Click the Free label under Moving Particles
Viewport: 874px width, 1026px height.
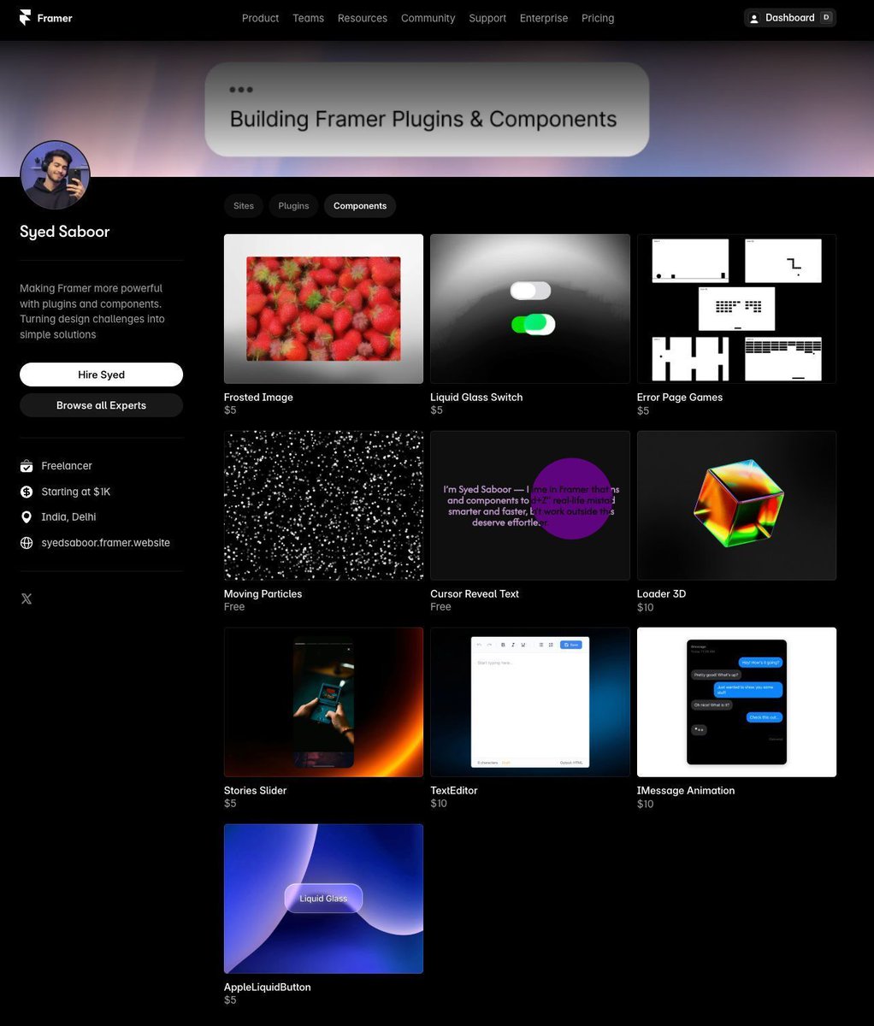coord(234,607)
